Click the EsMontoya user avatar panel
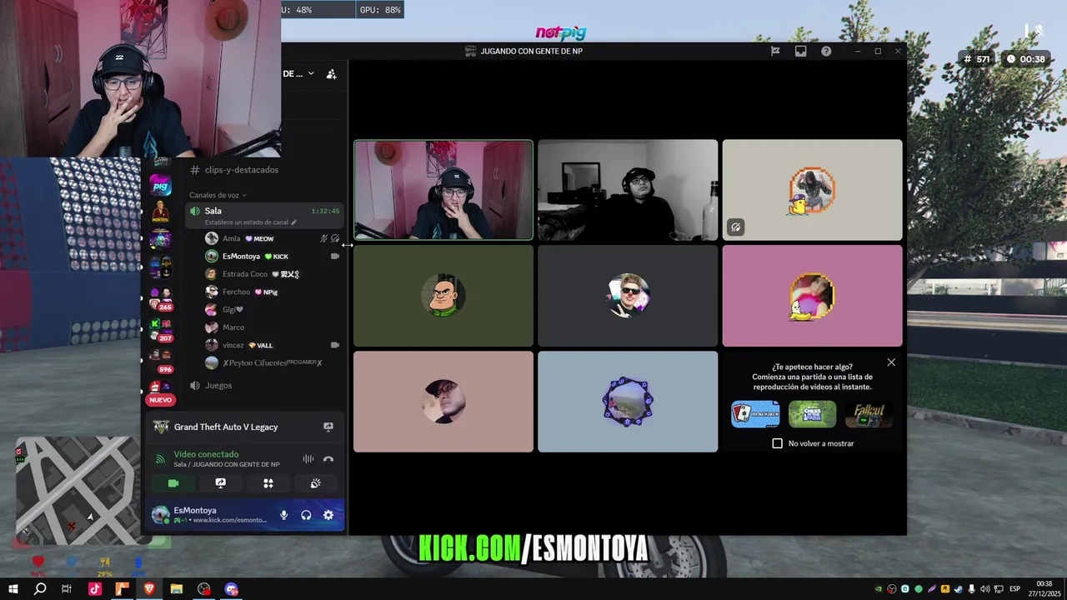1067x600 pixels. (x=209, y=515)
